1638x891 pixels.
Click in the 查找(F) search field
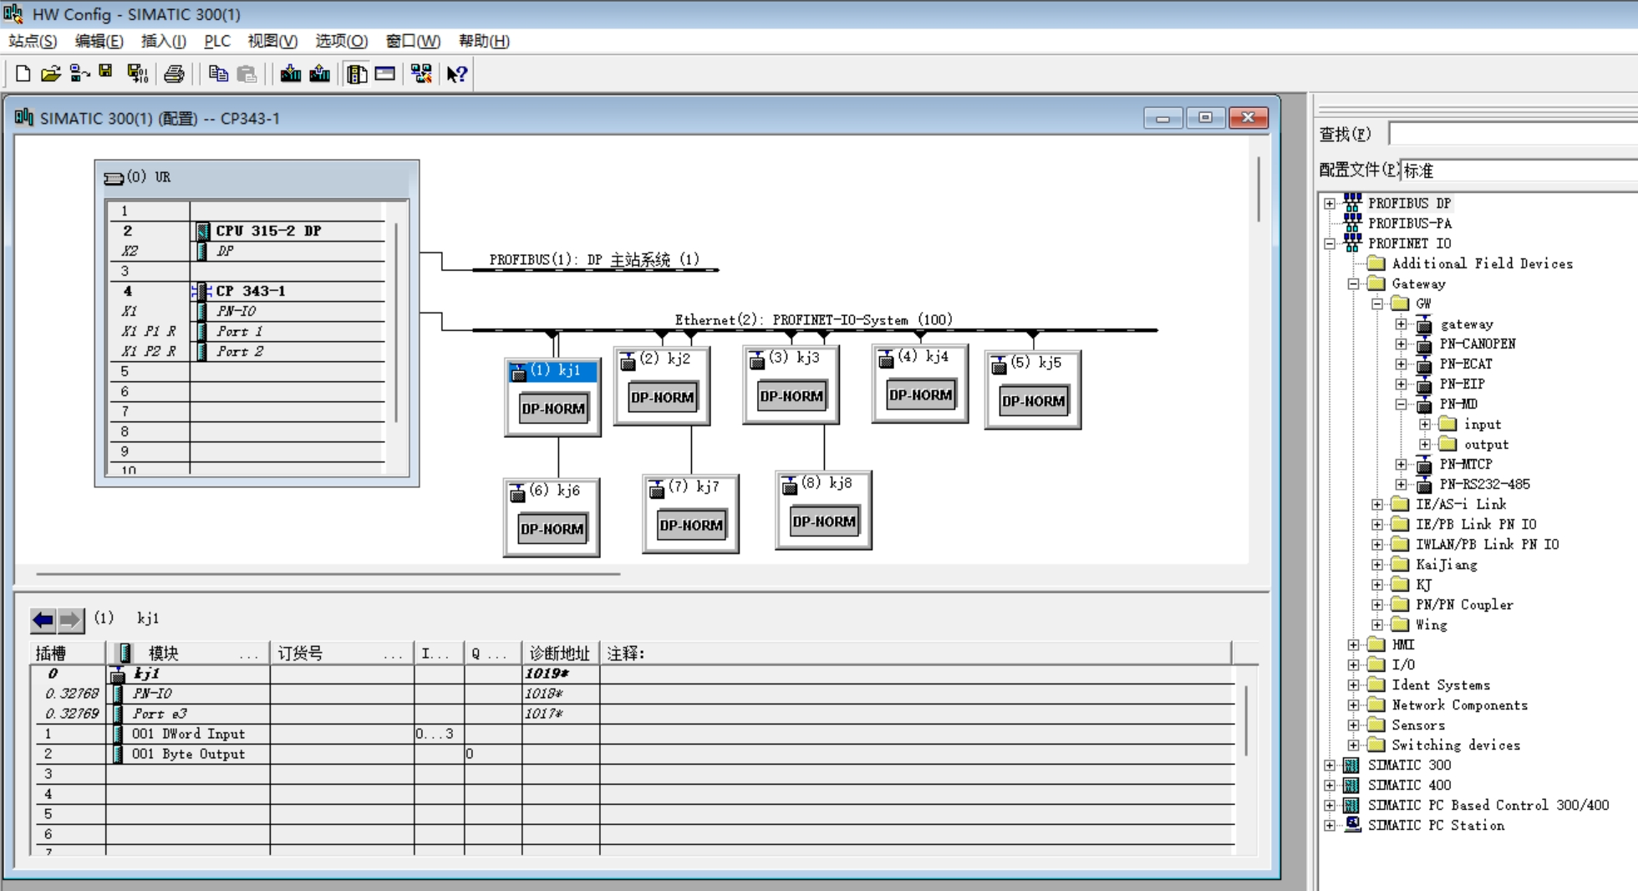click(1513, 134)
